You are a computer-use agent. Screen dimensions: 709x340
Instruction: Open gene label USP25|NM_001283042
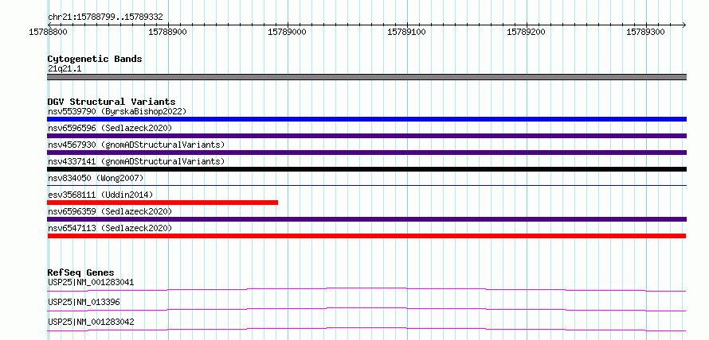tap(91, 322)
